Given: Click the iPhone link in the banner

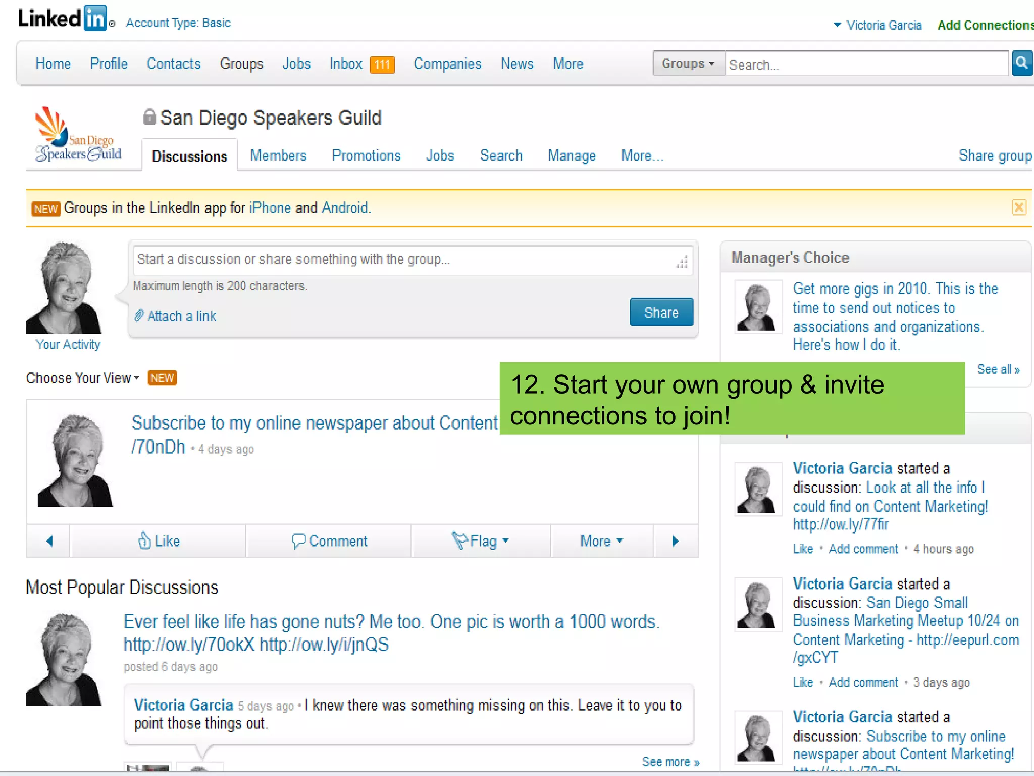Looking at the screenshot, I should pyautogui.click(x=270, y=208).
